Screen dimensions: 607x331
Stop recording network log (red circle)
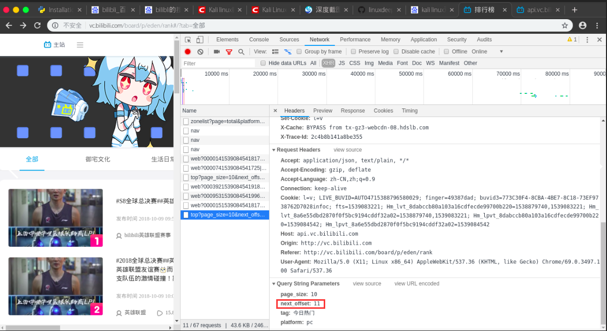tap(188, 51)
